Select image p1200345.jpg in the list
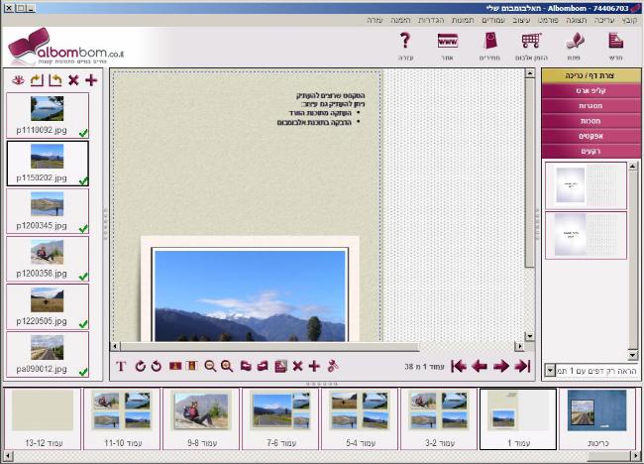The width and height of the screenshot is (644, 464). (x=47, y=210)
